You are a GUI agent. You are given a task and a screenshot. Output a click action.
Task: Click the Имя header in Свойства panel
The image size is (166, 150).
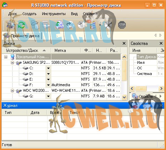(x=143, y=50)
